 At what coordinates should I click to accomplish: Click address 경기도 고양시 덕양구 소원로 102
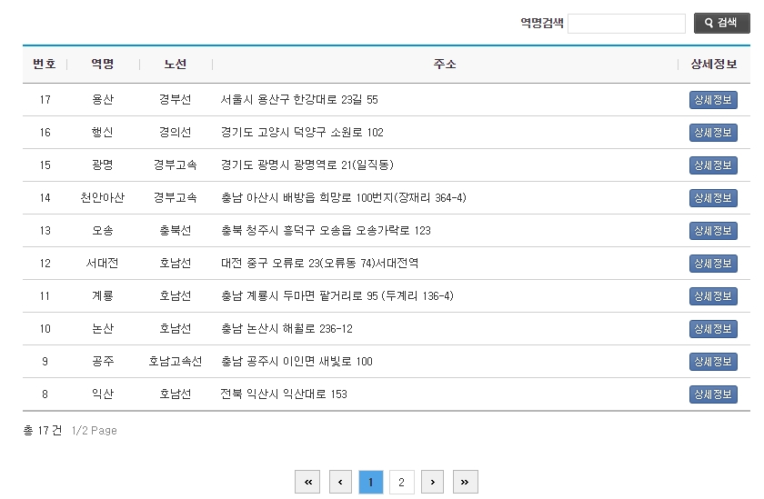[x=302, y=132]
